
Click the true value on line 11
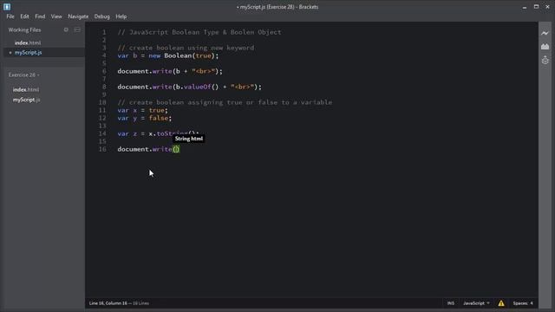156,110
